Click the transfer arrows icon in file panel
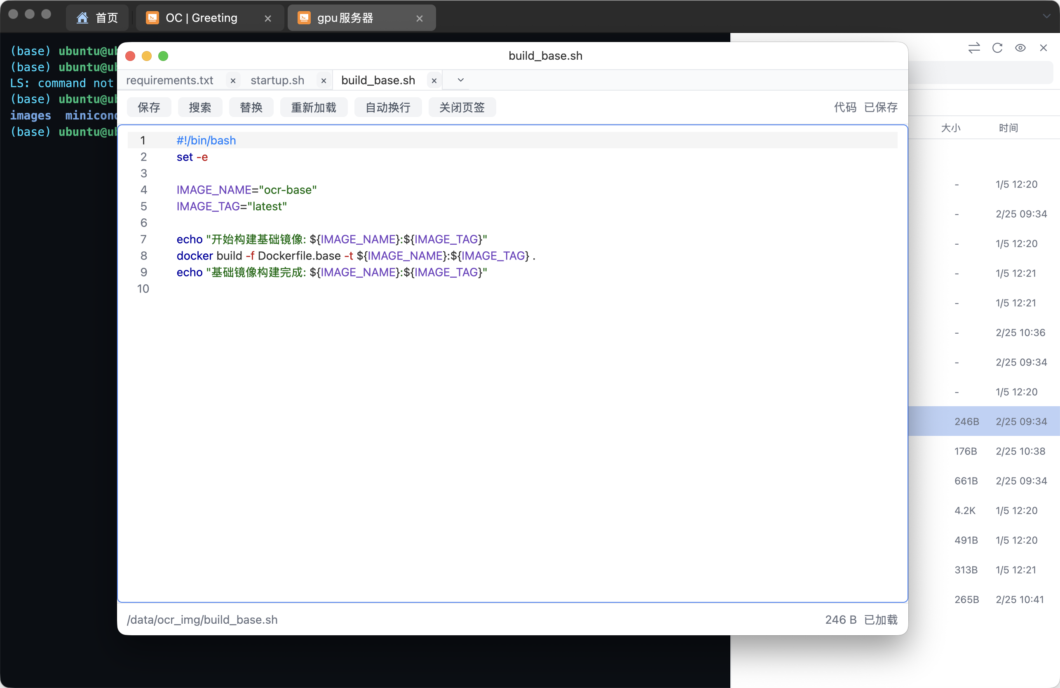 (x=974, y=48)
